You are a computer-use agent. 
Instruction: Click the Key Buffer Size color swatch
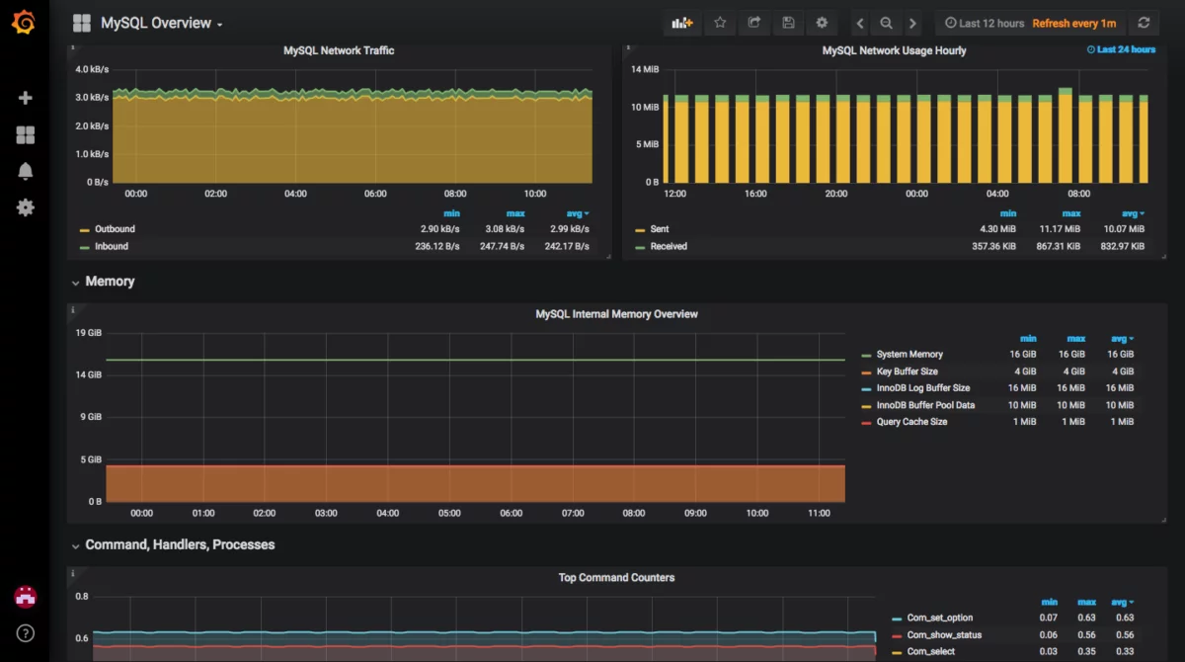(x=866, y=372)
